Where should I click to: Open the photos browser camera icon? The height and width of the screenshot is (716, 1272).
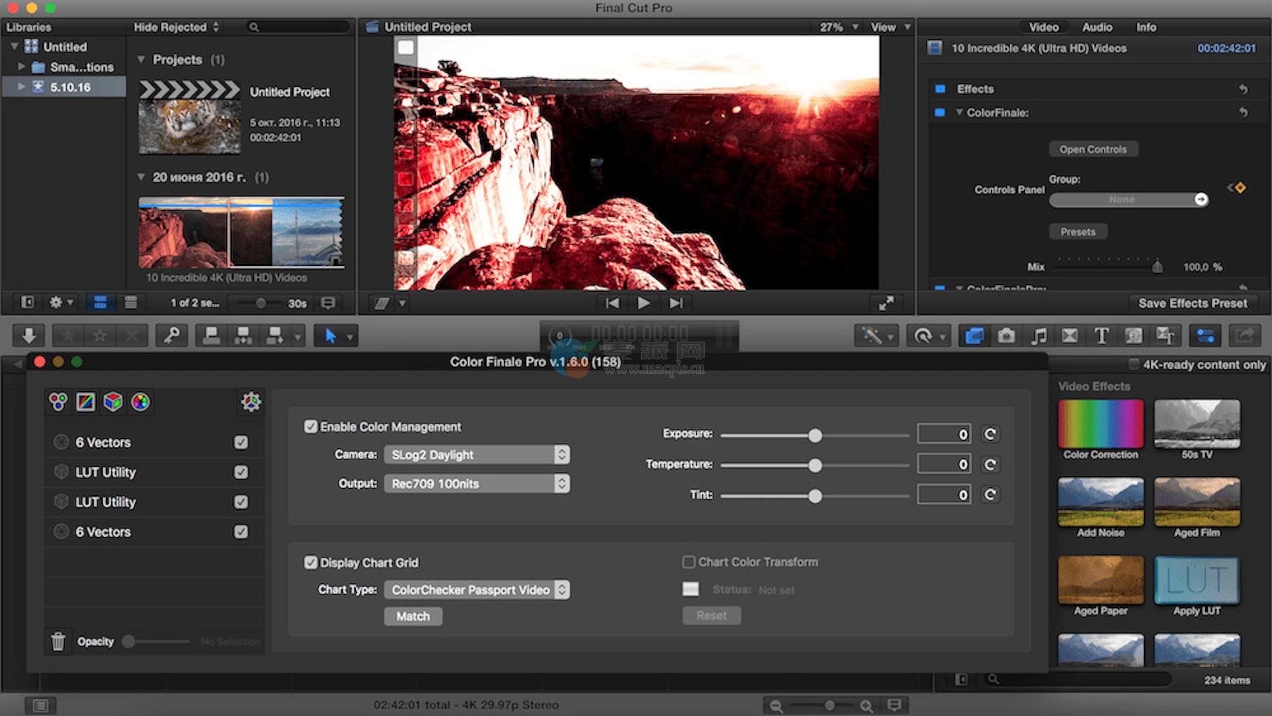1006,336
